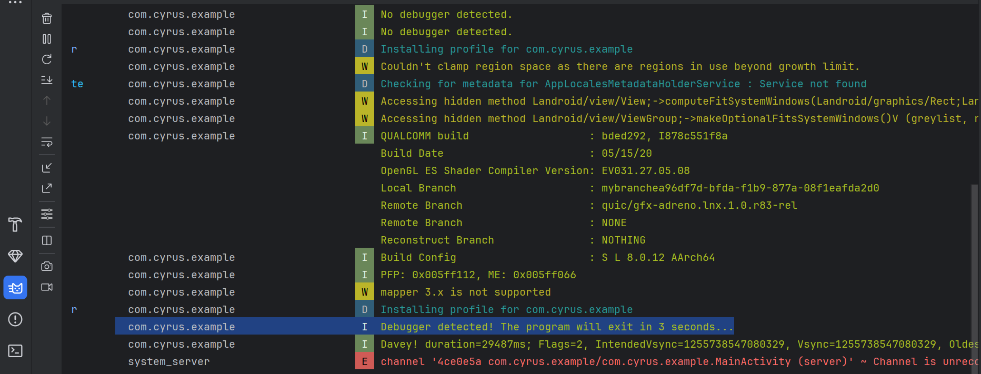Select 'Checking for metadata for AppLocalesMetadataHolderService' line
Image resolution: width=981 pixels, height=374 pixels.
tap(623, 84)
